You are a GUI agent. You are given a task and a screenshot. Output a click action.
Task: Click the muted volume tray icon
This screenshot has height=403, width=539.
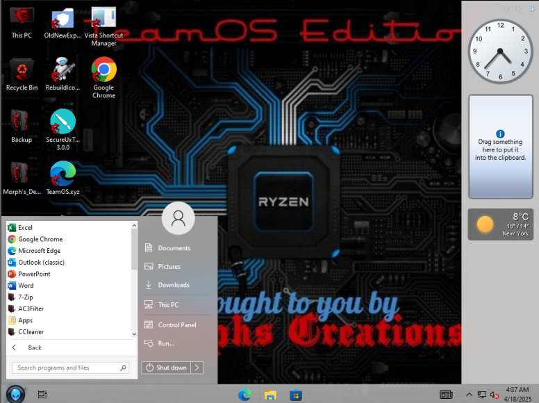(x=495, y=395)
